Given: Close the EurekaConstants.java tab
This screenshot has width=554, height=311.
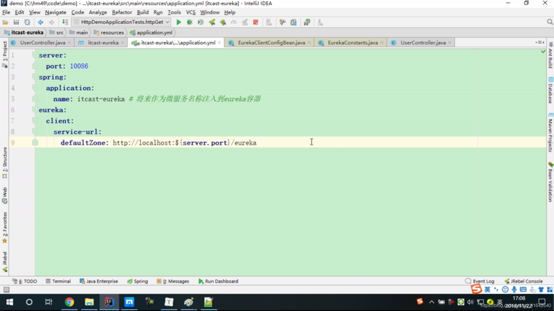Looking at the screenshot, I should click(x=382, y=43).
